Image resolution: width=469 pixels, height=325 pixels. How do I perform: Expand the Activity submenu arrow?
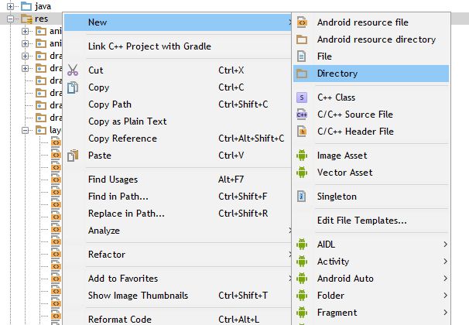click(x=445, y=262)
